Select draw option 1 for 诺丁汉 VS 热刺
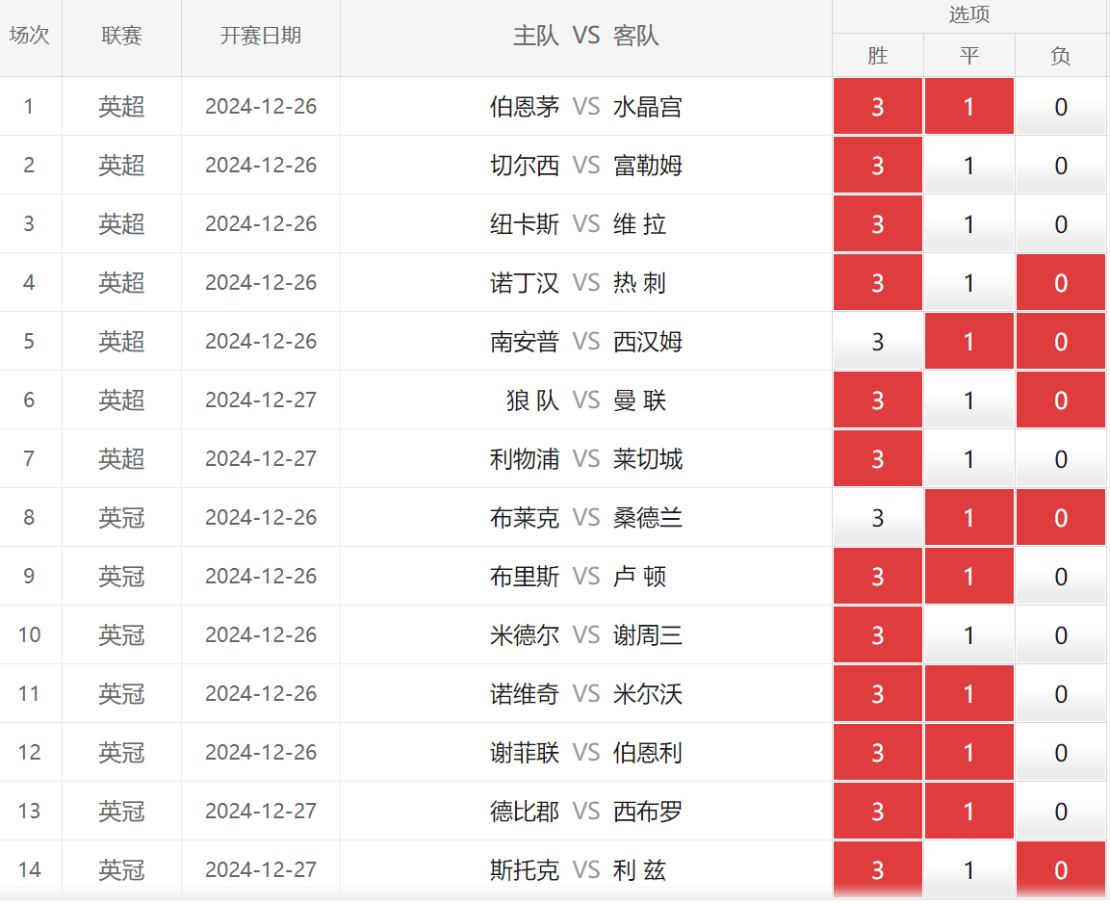Screen dimensions: 1110x904 pyautogui.click(x=969, y=282)
